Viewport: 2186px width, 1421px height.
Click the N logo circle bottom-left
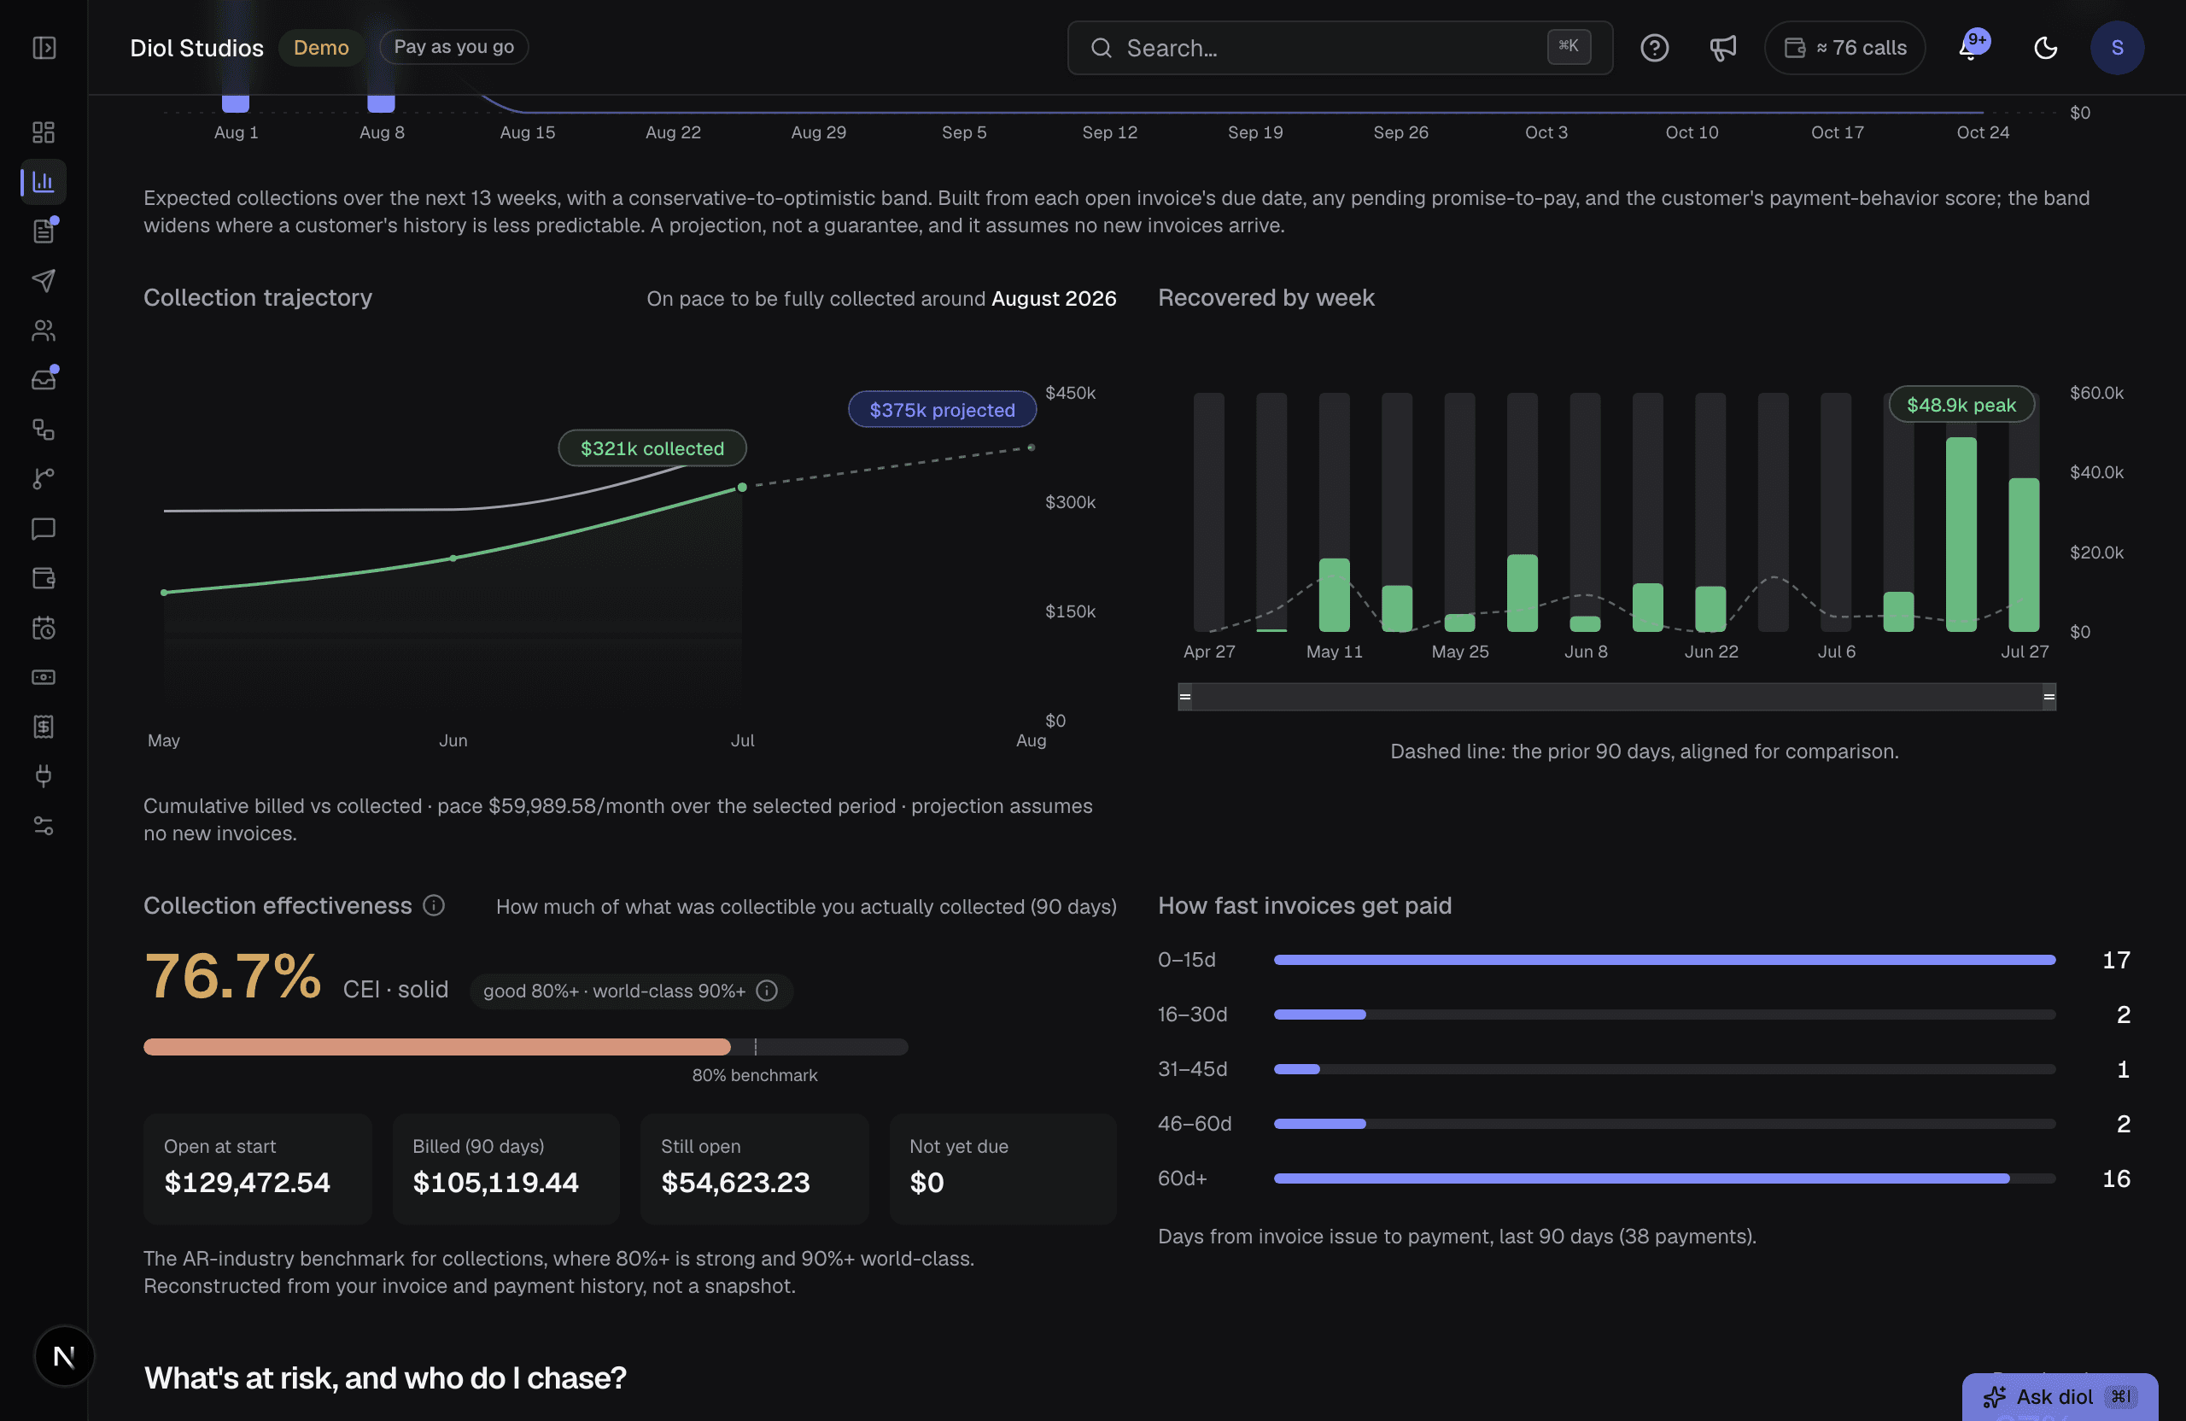click(64, 1356)
